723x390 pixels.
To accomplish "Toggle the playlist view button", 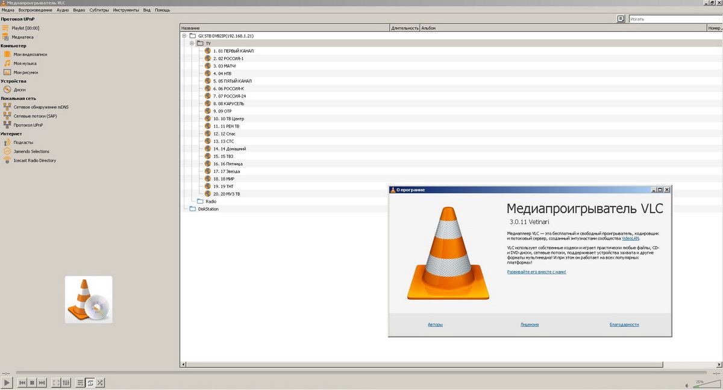I will [x=80, y=382].
